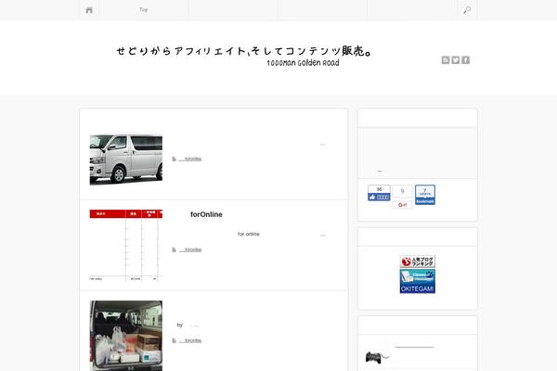The image size is (557, 371).
Task: Open the loaded van trunk thumbnail
Action: pyautogui.click(x=126, y=336)
